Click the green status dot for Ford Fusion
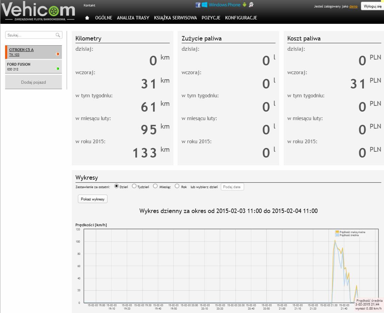This screenshot has width=384, height=313. [58, 69]
